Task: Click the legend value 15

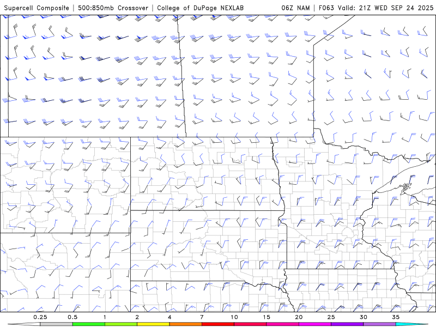Action: [x=267, y=317]
